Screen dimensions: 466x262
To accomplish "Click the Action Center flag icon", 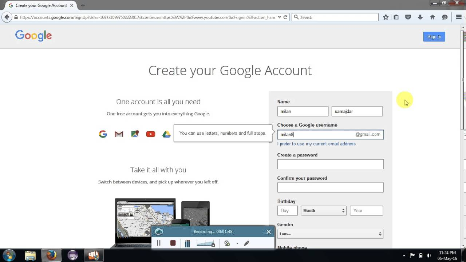I will pyautogui.click(x=412, y=255).
